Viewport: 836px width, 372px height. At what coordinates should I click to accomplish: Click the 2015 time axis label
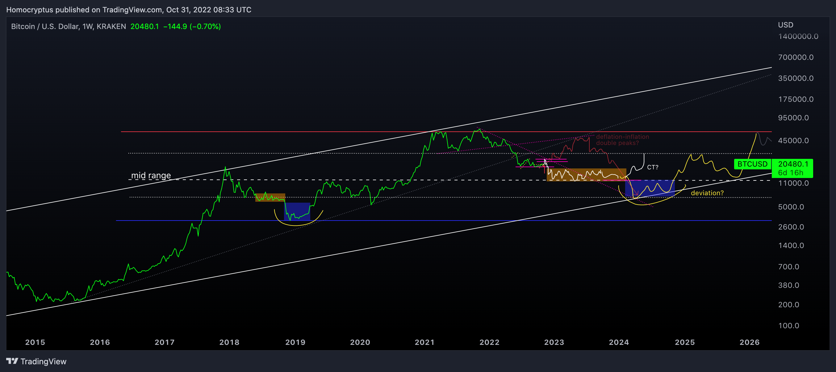(x=35, y=342)
